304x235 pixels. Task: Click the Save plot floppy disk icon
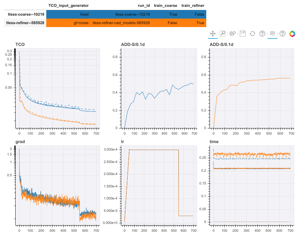(x=242, y=34)
